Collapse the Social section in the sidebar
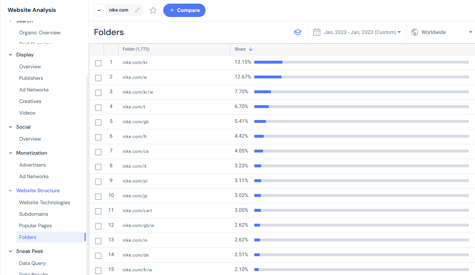The image size is (475, 275). point(10,127)
